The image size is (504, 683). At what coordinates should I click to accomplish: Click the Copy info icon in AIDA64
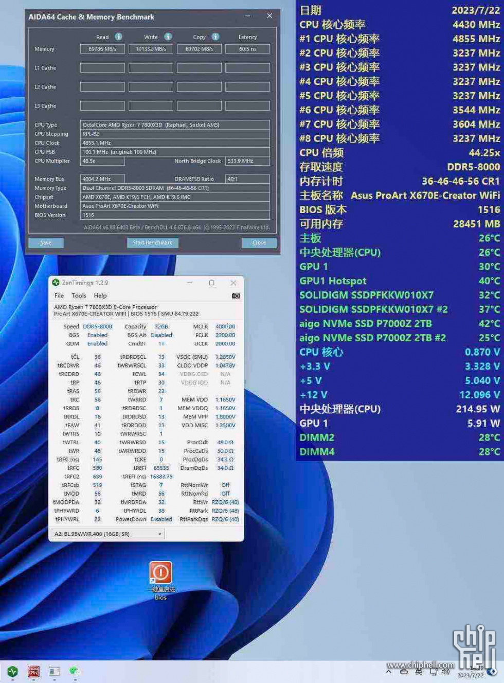pyautogui.click(x=215, y=37)
